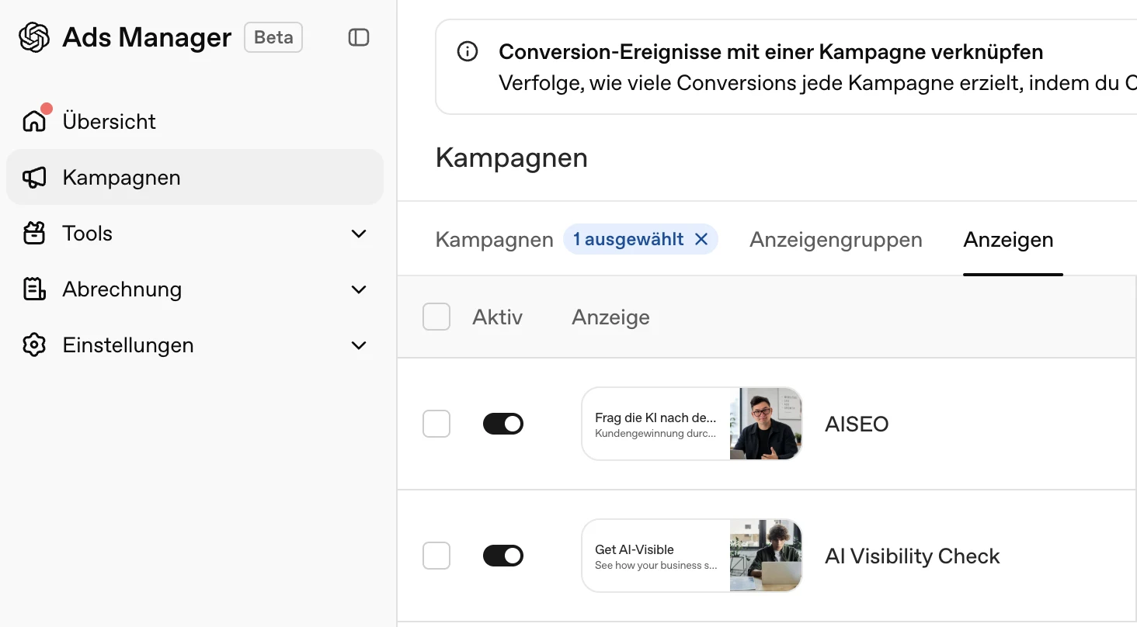The width and height of the screenshot is (1137, 627).
Task: Click the Aktiv column header
Action: point(497,317)
